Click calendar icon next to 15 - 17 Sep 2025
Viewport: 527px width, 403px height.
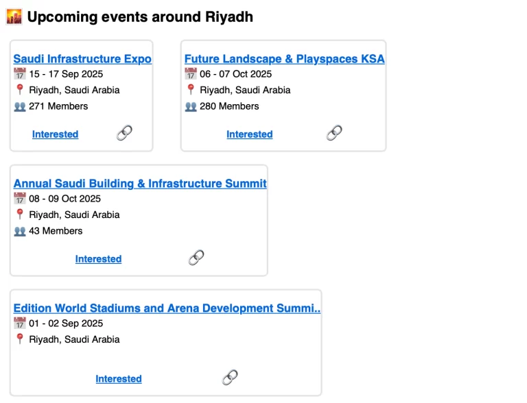coord(19,74)
